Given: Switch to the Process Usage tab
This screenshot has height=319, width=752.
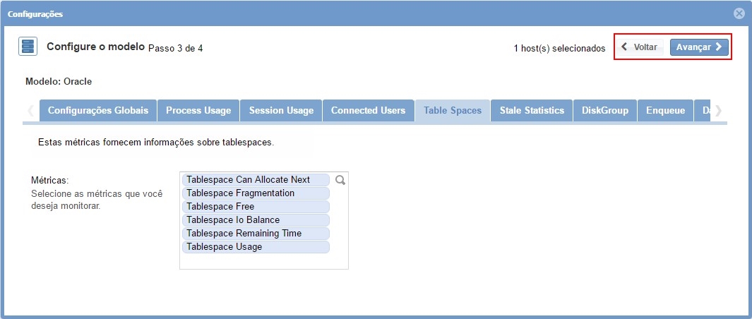Looking at the screenshot, I should (x=198, y=111).
